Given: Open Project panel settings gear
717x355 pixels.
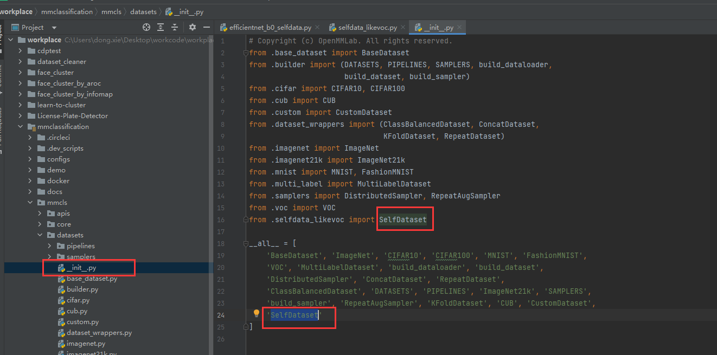Looking at the screenshot, I should [192, 27].
